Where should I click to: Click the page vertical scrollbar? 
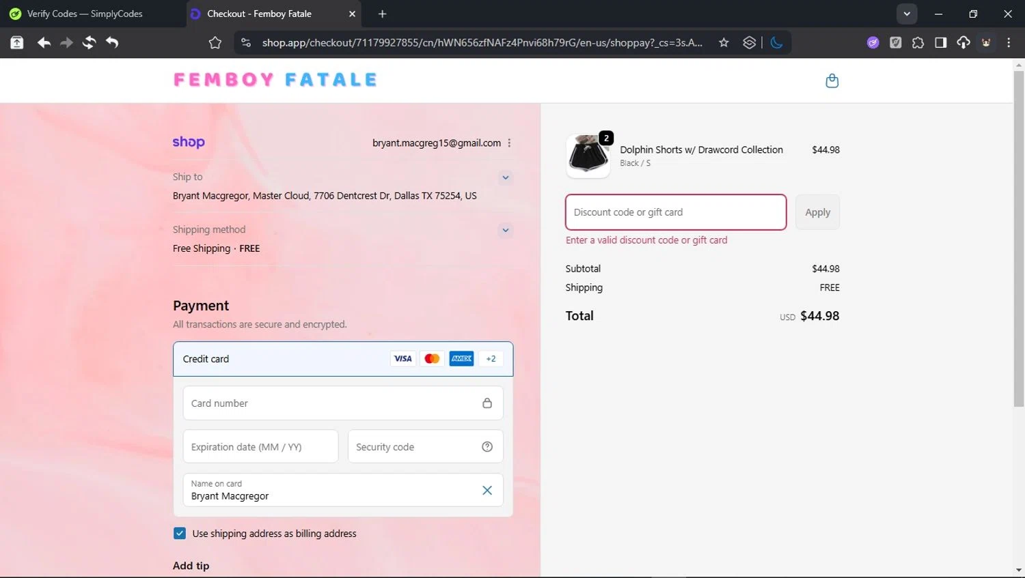[1019, 239]
